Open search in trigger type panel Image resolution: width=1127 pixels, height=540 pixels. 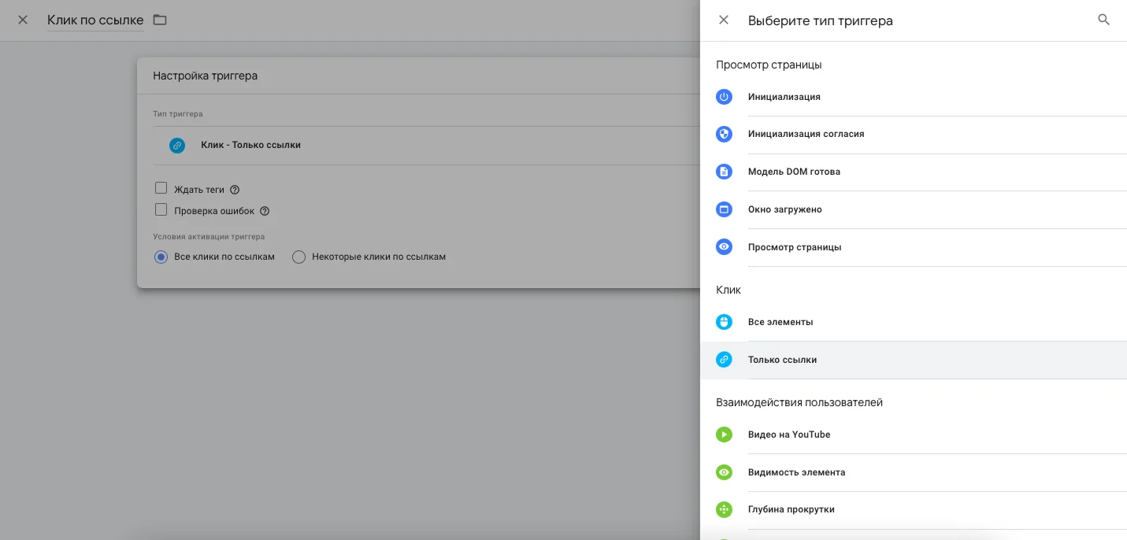point(1103,20)
